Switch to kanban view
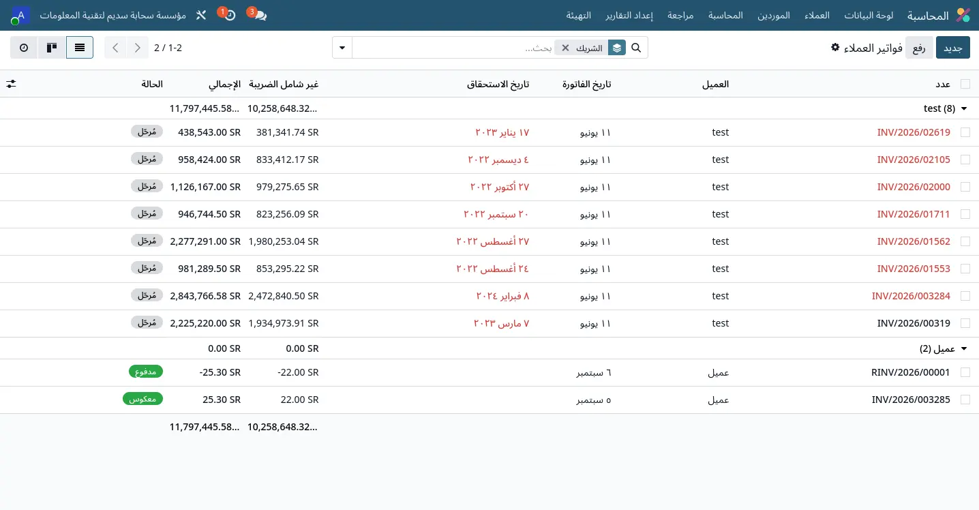 coord(52,48)
